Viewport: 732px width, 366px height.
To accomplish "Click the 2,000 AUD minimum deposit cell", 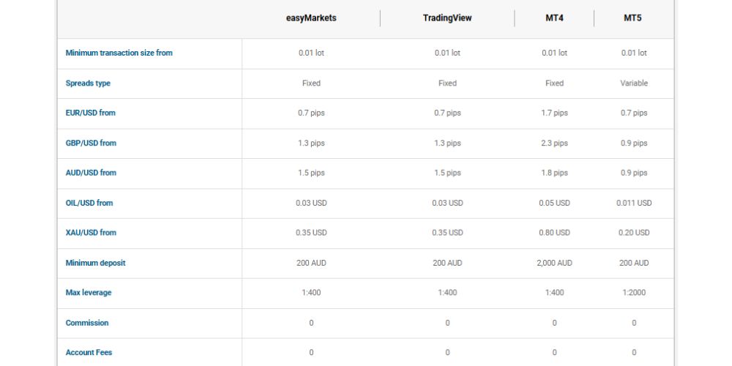I will click(x=554, y=263).
